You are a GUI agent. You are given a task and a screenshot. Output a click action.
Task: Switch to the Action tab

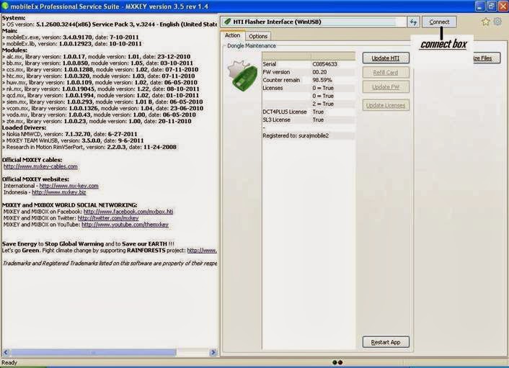point(232,35)
